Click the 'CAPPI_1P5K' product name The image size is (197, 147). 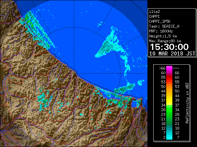[x=160, y=21]
